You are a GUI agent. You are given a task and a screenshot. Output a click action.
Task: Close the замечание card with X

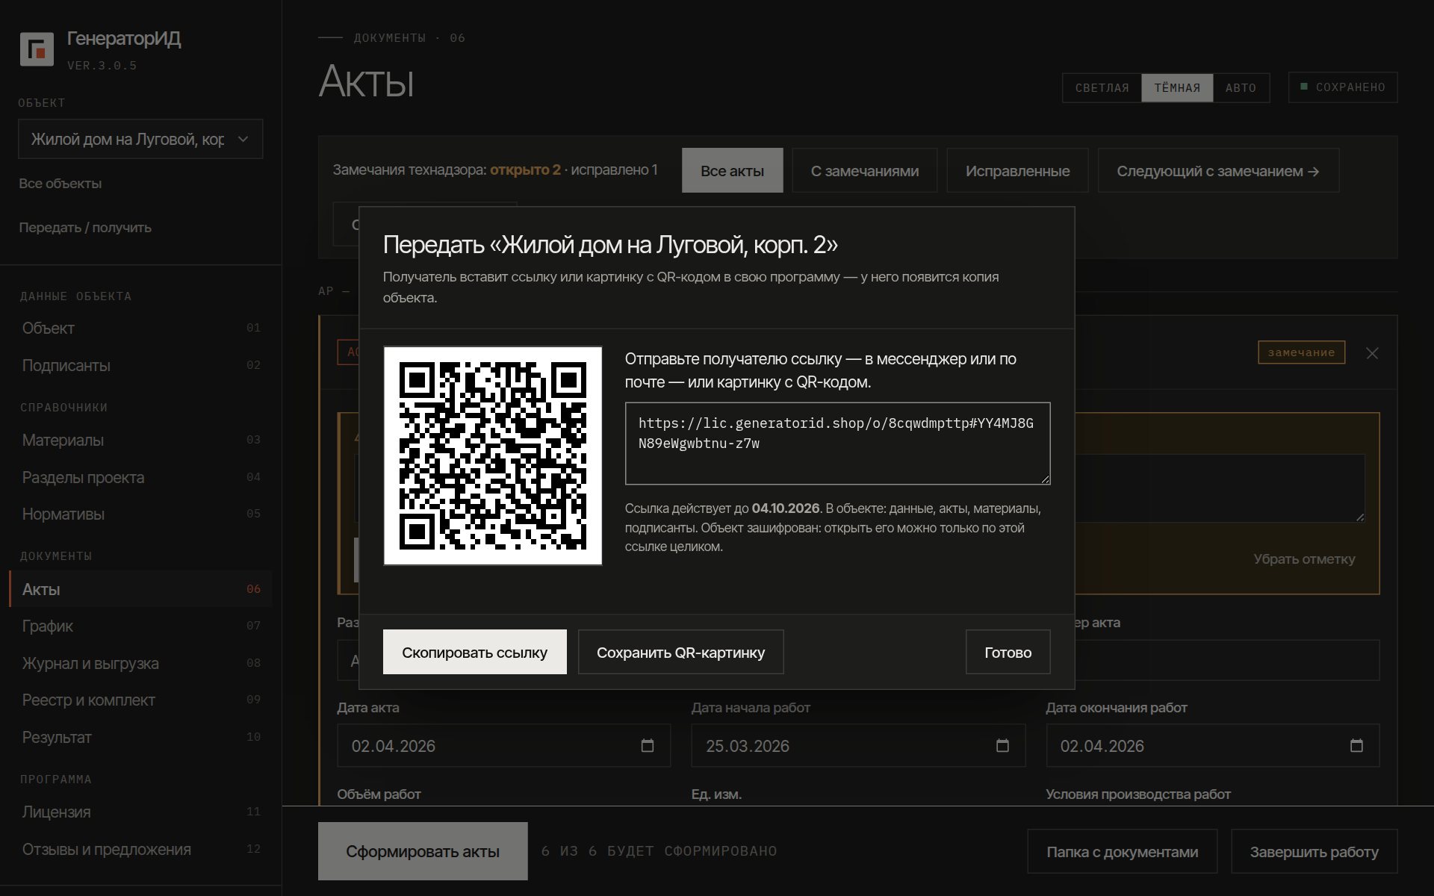pyautogui.click(x=1372, y=353)
